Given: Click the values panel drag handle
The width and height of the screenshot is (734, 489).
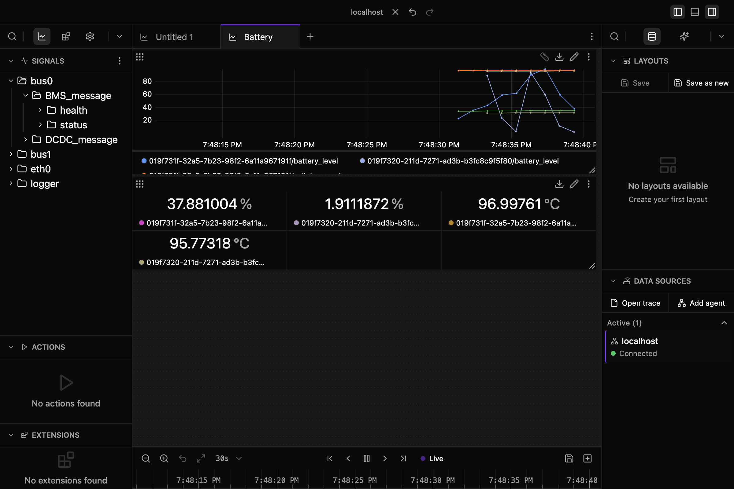Looking at the screenshot, I should pos(140,184).
